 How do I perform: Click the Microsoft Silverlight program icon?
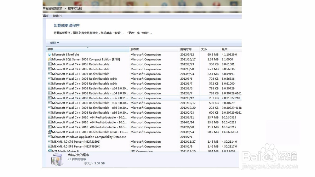click(50, 54)
